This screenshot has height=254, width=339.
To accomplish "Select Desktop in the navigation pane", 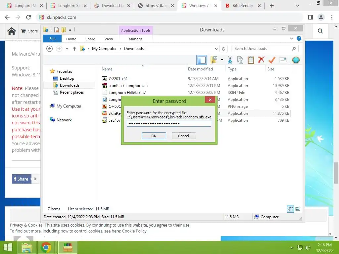I will [67, 78].
